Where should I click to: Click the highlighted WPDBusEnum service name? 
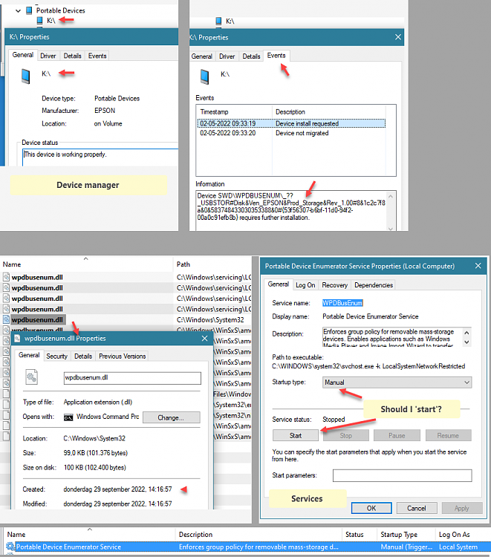(x=342, y=303)
